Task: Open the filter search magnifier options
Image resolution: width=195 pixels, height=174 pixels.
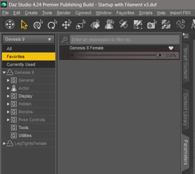Action: 64,40
